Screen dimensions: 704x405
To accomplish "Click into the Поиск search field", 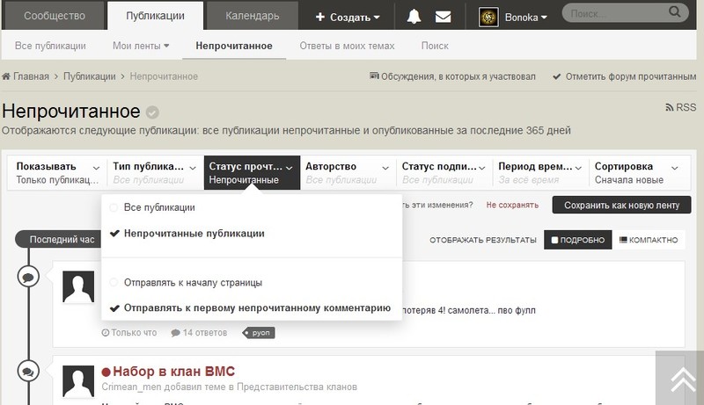I will (x=617, y=13).
